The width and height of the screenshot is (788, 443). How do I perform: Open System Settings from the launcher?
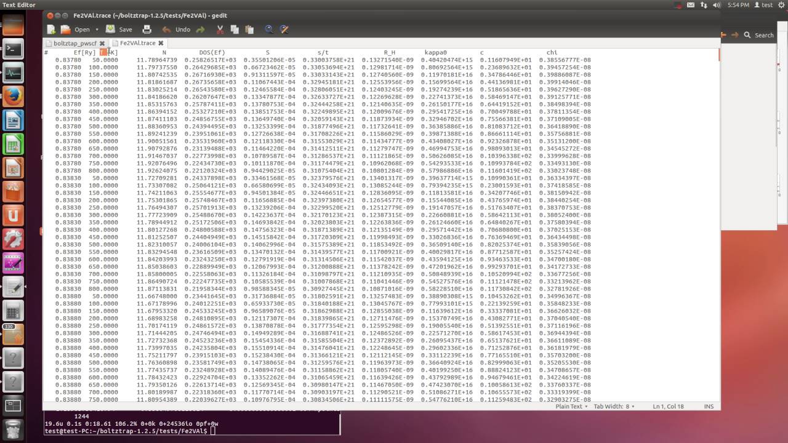pos(14,239)
